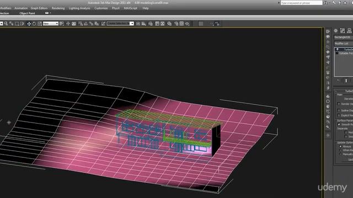
Task: Toggle Snaps icon in main toolbar
Action: [x=81, y=24]
